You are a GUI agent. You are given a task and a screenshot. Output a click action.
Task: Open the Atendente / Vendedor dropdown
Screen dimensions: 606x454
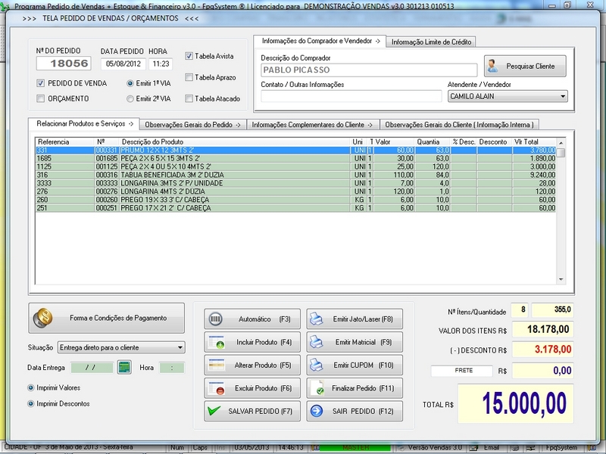[562, 97]
